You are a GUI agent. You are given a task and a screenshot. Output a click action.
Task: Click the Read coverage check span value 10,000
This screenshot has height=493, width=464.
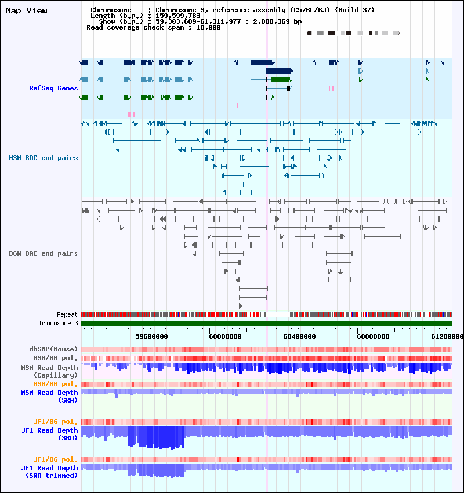pyautogui.click(x=208, y=27)
